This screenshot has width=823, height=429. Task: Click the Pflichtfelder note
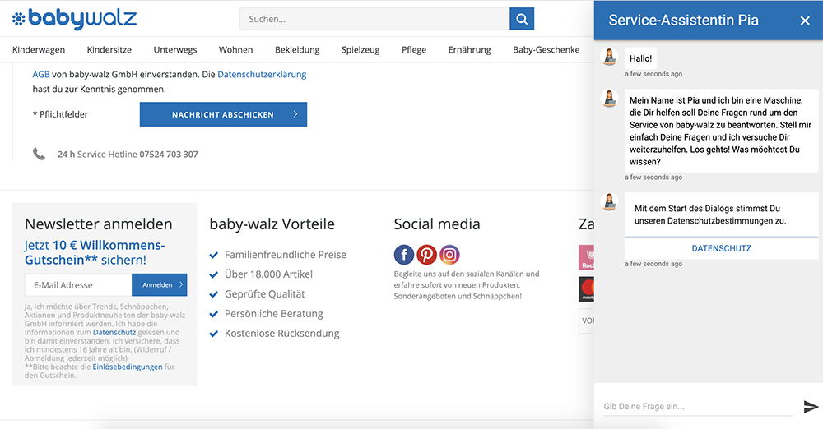[x=60, y=114]
